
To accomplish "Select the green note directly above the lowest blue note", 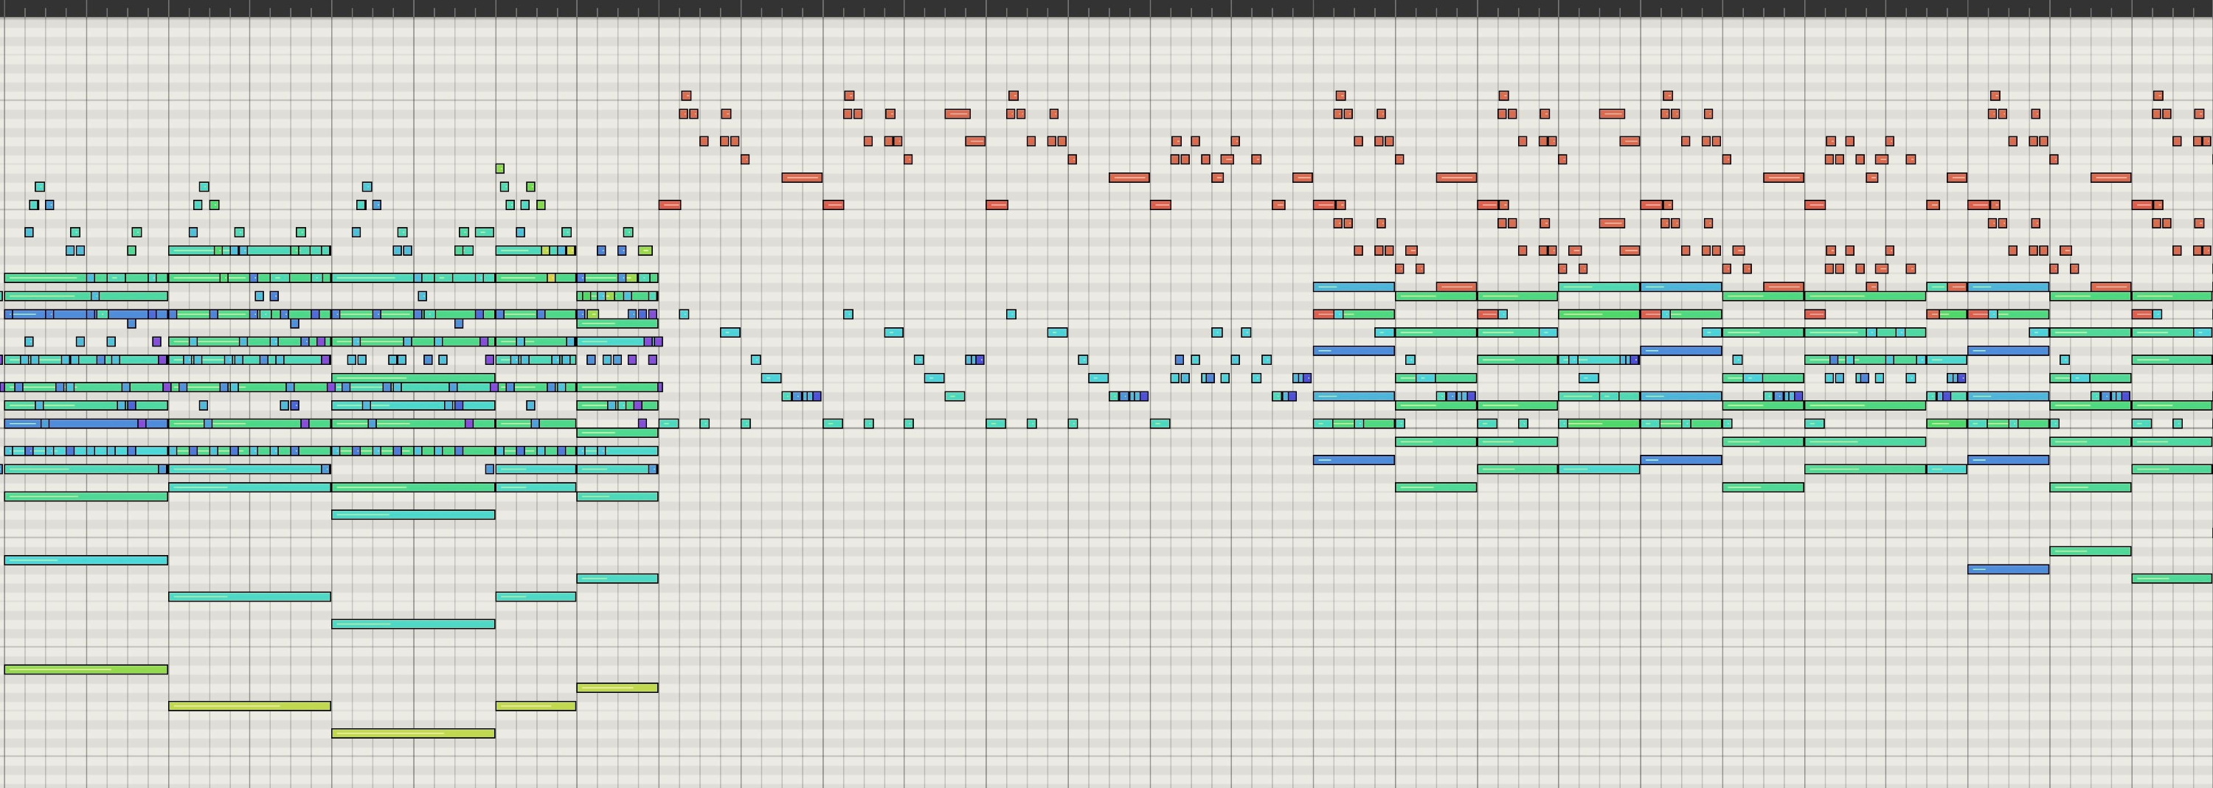I will (x=2090, y=551).
